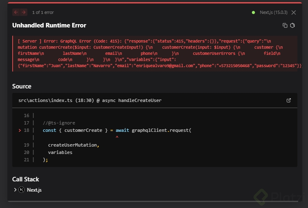This screenshot has height=208, width=308.
Task: Click the green status dot indicator
Action: (x=254, y=12)
